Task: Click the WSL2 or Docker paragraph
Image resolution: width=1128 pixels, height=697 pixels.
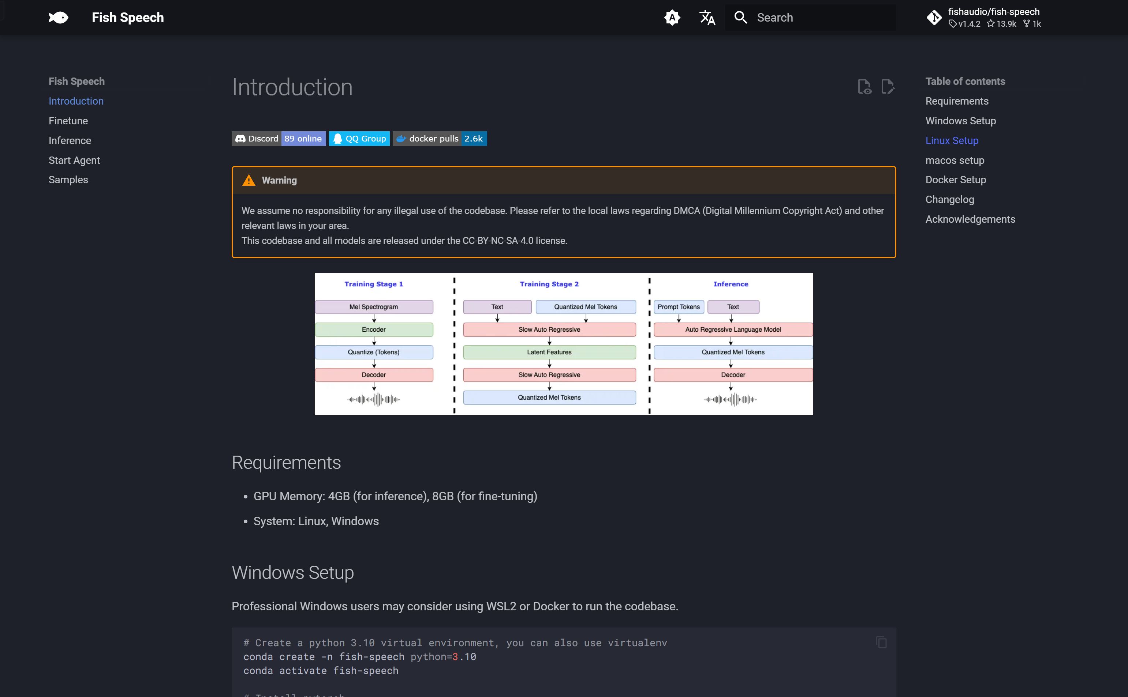Action: point(455,606)
